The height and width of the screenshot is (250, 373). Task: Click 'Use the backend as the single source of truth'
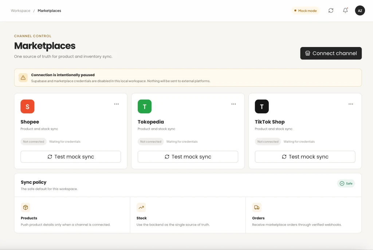(173, 224)
